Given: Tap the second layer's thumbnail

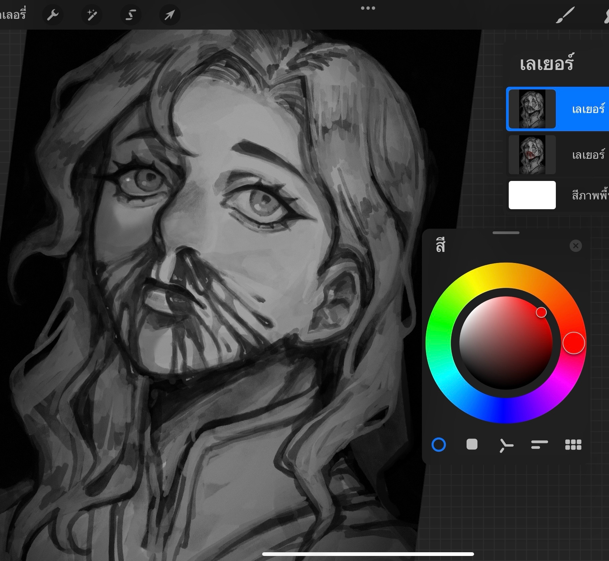Looking at the screenshot, I should click(532, 155).
